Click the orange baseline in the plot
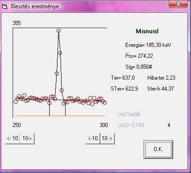191x173 pixels. 60,116
